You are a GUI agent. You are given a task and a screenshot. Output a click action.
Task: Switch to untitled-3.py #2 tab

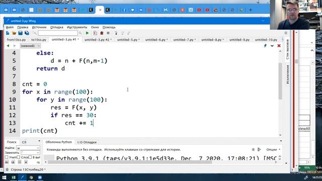point(98,40)
